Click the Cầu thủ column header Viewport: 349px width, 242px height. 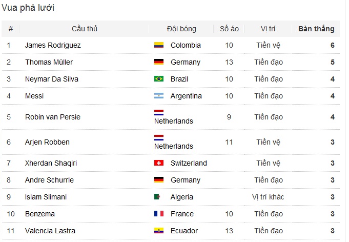[x=85, y=29]
